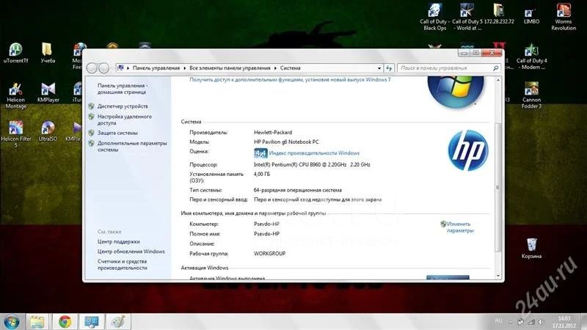
Task: Click the Action Center flag tray icon
Action: pyautogui.click(x=520, y=321)
